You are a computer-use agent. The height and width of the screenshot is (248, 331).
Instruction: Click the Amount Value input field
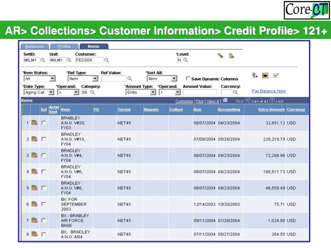(x=200, y=92)
